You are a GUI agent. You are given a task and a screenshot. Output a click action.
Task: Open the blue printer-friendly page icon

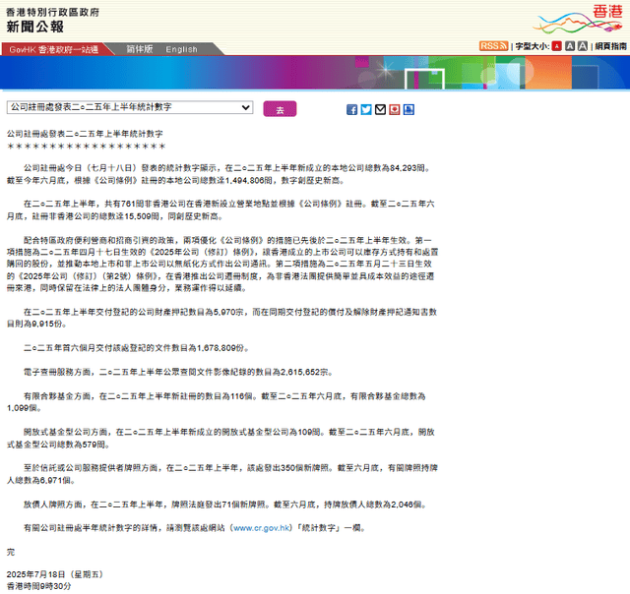click(x=409, y=109)
